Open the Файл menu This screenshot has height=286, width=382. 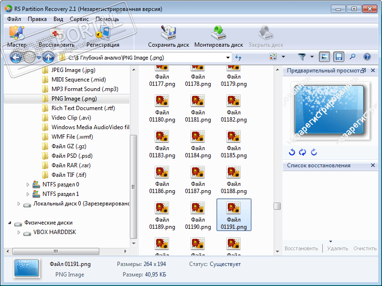pos(14,19)
